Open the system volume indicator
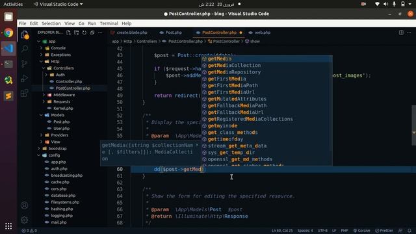 click(385, 4)
